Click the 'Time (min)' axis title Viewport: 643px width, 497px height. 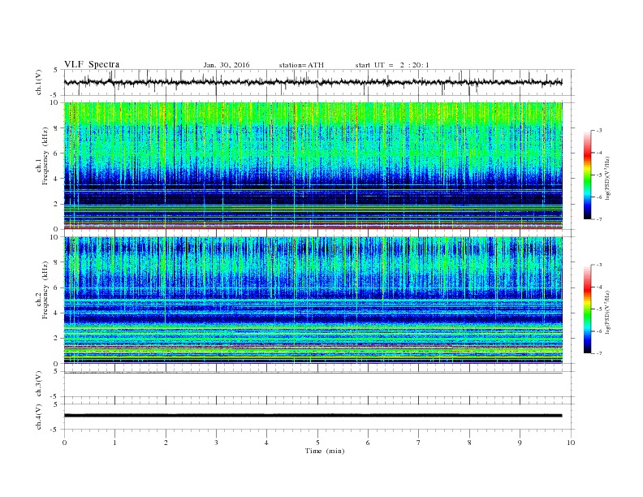click(325, 451)
